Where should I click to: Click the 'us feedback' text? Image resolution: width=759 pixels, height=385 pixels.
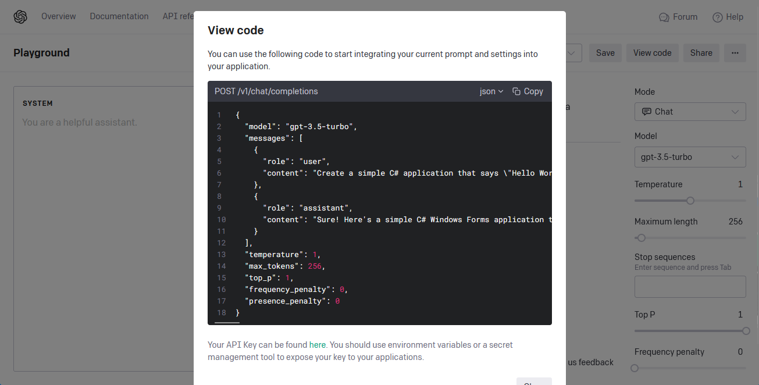[x=590, y=362]
